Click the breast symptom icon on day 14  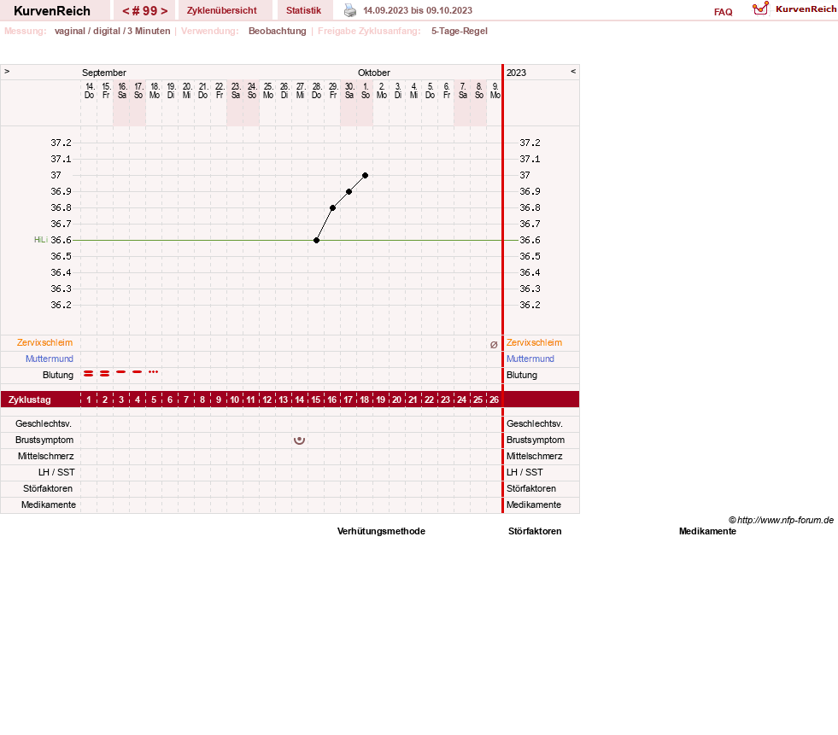point(299,440)
